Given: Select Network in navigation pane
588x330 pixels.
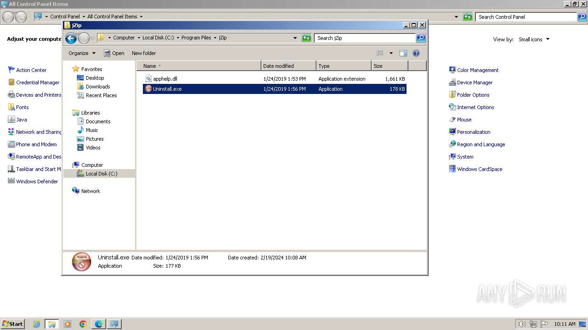Looking at the screenshot, I should coord(90,191).
